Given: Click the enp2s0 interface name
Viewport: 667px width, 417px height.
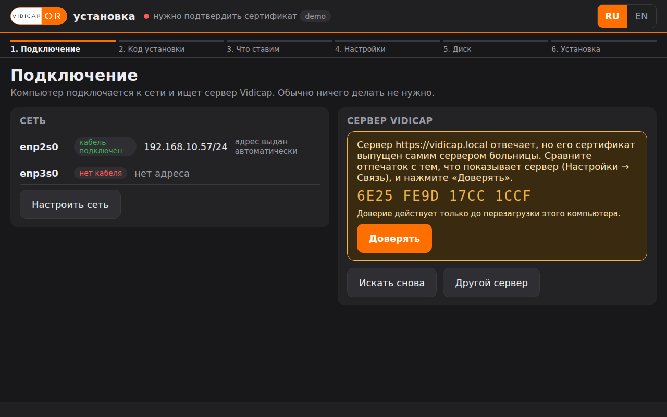Looking at the screenshot, I should pos(39,147).
